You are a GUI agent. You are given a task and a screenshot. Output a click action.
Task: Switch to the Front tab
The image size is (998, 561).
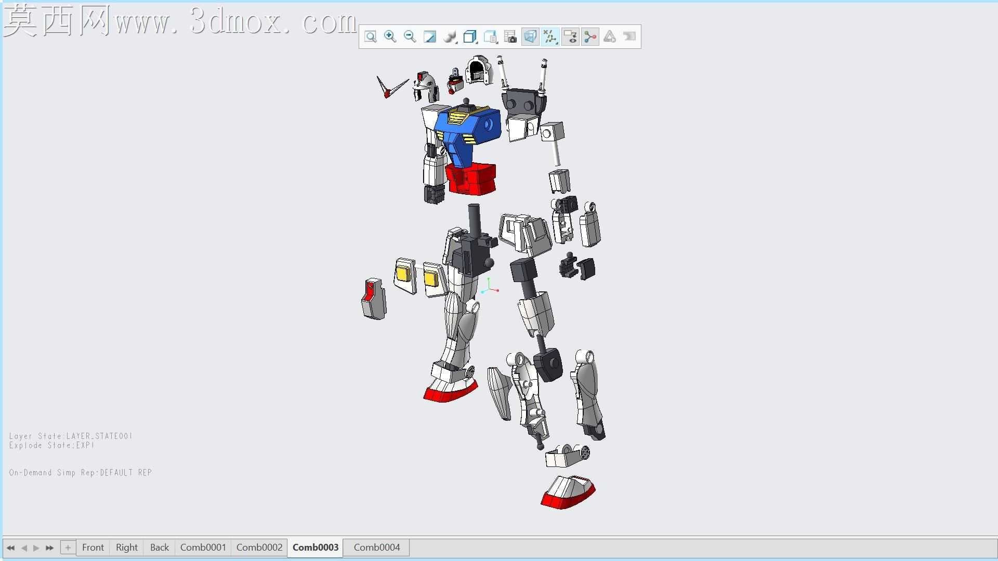click(x=93, y=547)
